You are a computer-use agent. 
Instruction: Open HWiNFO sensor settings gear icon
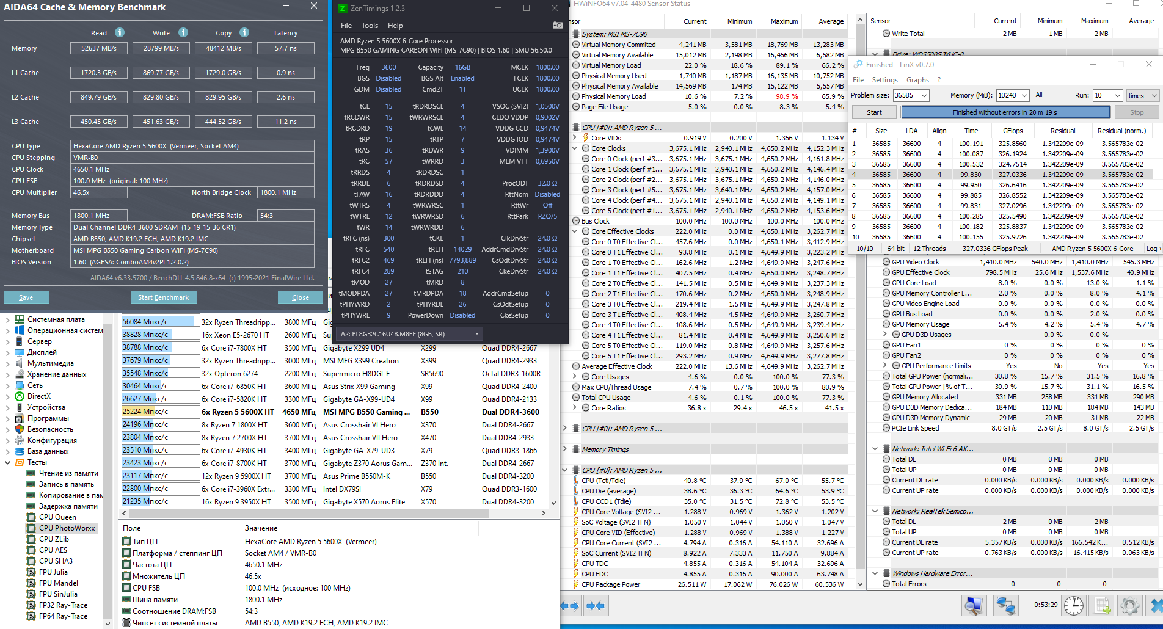coord(1130,605)
